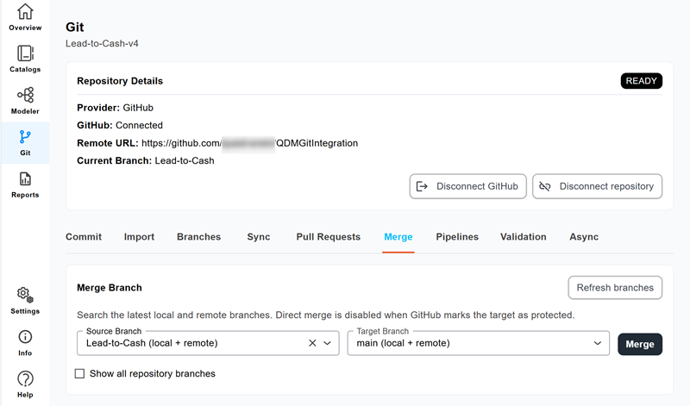Click the dark Merge button
The width and height of the screenshot is (690, 406).
click(x=640, y=344)
